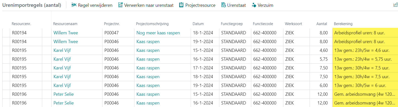Select the Verzuim action label
The image size is (398, 107).
pyautogui.click(x=265, y=5)
